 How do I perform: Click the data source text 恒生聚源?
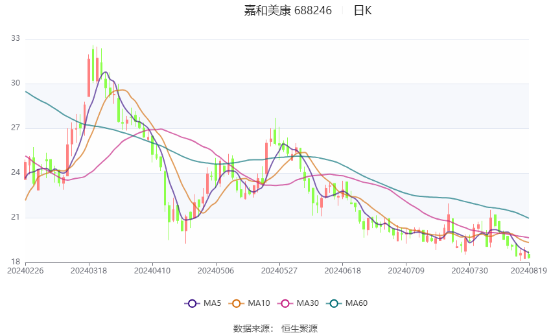click(x=299, y=329)
